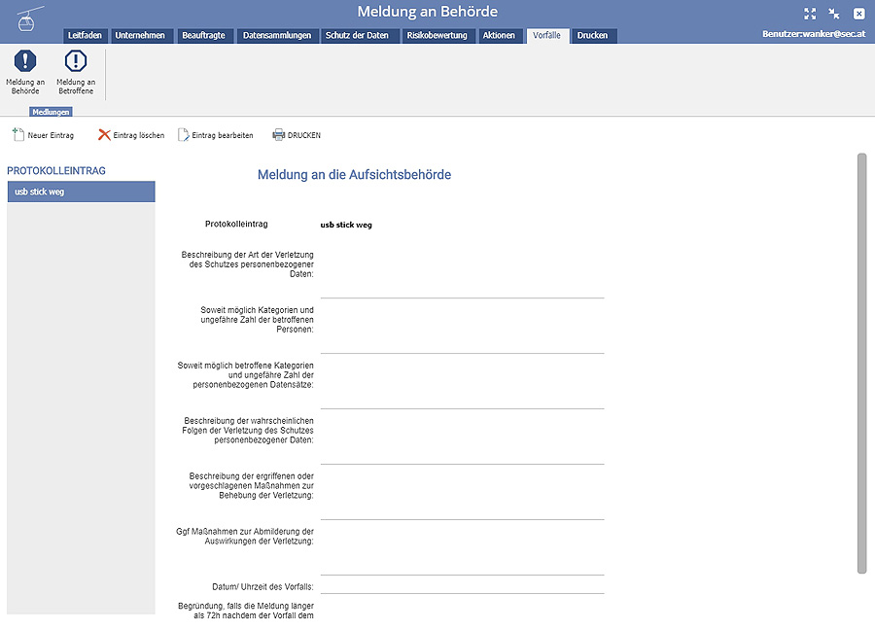Go to the Datensammlungen tab
Image resolution: width=875 pixels, height=630 pixels.
(x=277, y=36)
